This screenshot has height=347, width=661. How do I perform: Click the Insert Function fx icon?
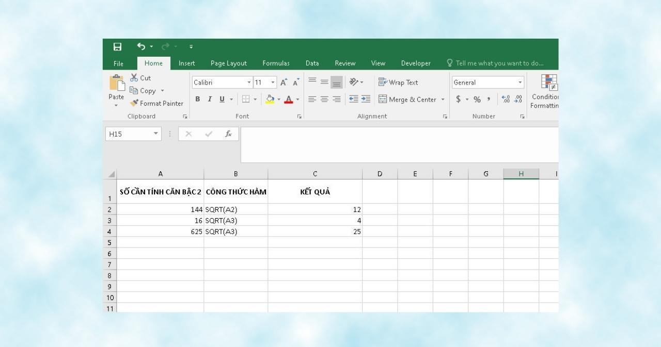(x=228, y=134)
